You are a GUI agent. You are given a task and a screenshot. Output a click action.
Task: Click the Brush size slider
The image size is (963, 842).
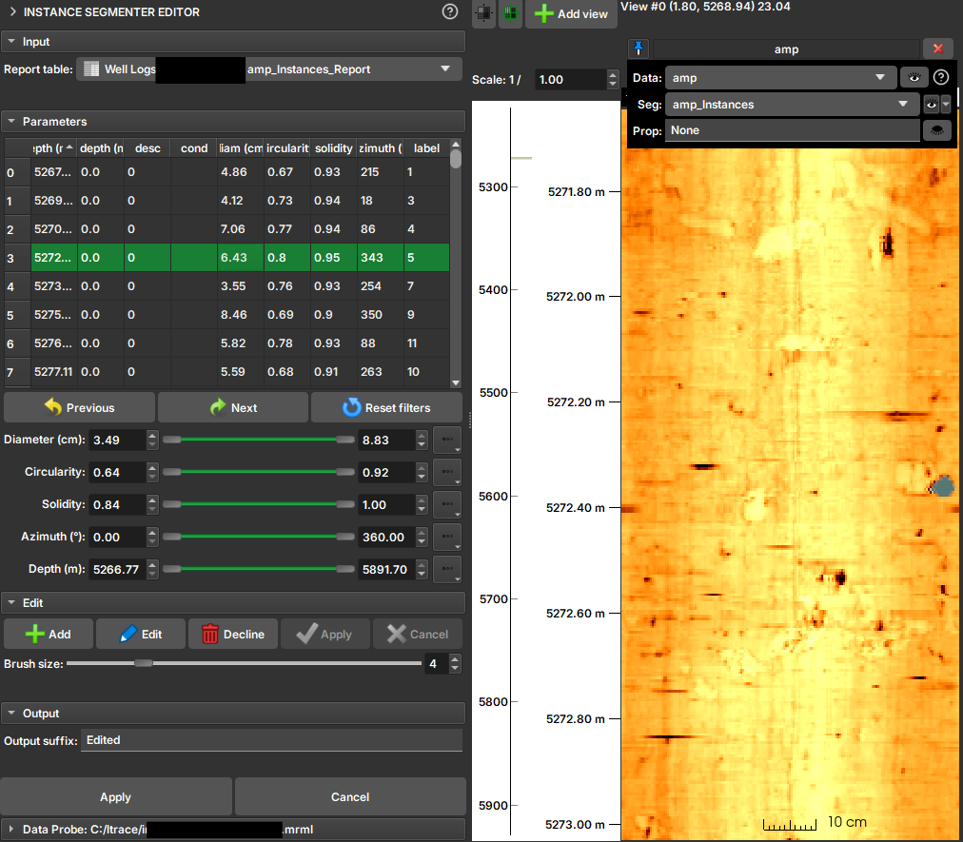[x=143, y=663]
